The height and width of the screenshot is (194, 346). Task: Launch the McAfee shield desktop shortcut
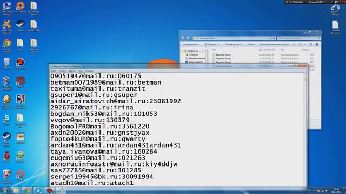click(6, 177)
